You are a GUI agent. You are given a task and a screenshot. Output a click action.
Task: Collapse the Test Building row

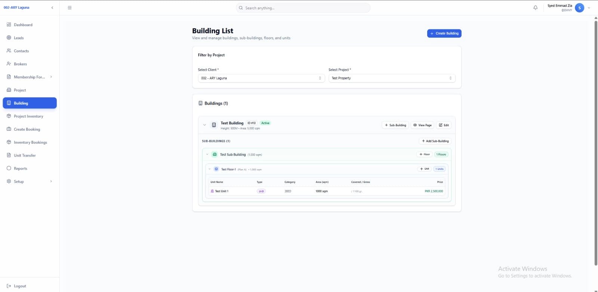[204, 125]
